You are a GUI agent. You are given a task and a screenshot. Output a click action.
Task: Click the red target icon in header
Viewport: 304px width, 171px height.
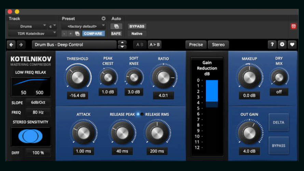[x=293, y=26]
